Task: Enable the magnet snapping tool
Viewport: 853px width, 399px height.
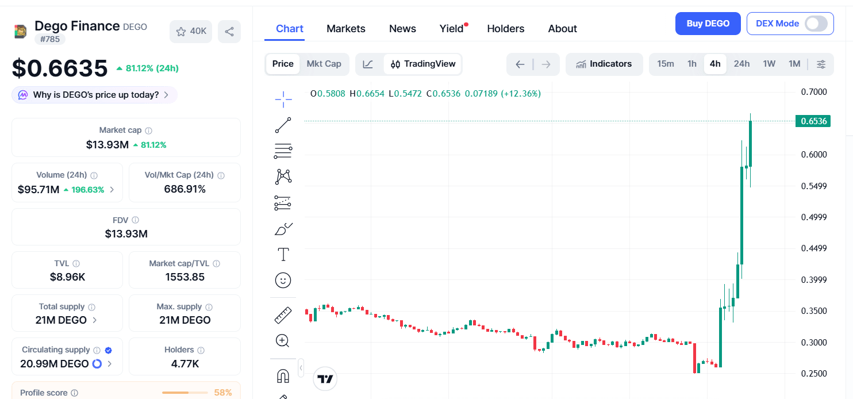Action: click(283, 376)
